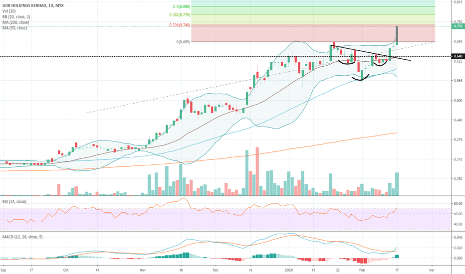Click the MACD 0.000 scale label
This screenshot has width=465, height=274.
coord(458,258)
